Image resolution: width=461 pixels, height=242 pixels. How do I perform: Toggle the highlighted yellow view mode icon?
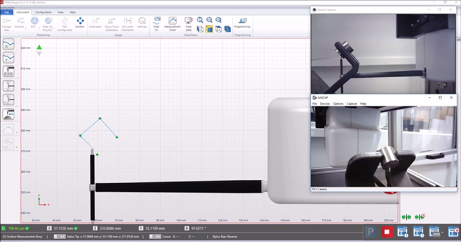pos(209,28)
